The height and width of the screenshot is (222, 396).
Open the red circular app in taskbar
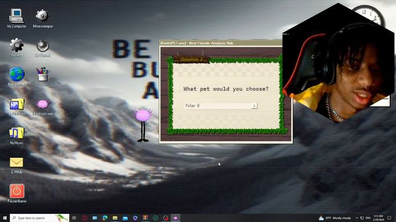[85, 218]
